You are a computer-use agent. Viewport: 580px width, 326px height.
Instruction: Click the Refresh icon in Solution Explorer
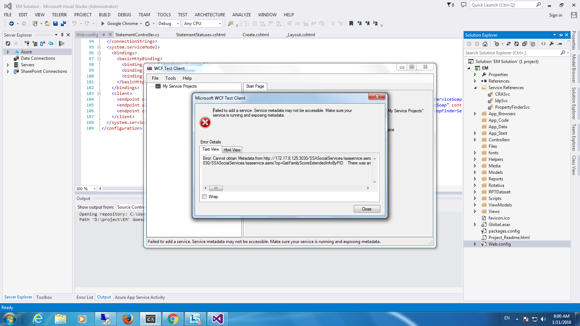pos(517,44)
